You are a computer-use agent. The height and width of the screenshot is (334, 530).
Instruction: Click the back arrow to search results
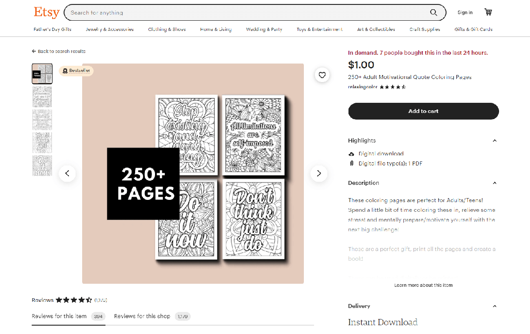(x=34, y=52)
